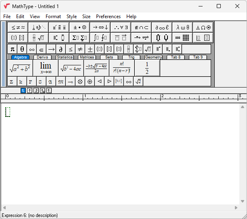Open the labeled arrow templates palette
The height and width of the screenshot is (219, 247).
pyautogui.click(x=141, y=38)
